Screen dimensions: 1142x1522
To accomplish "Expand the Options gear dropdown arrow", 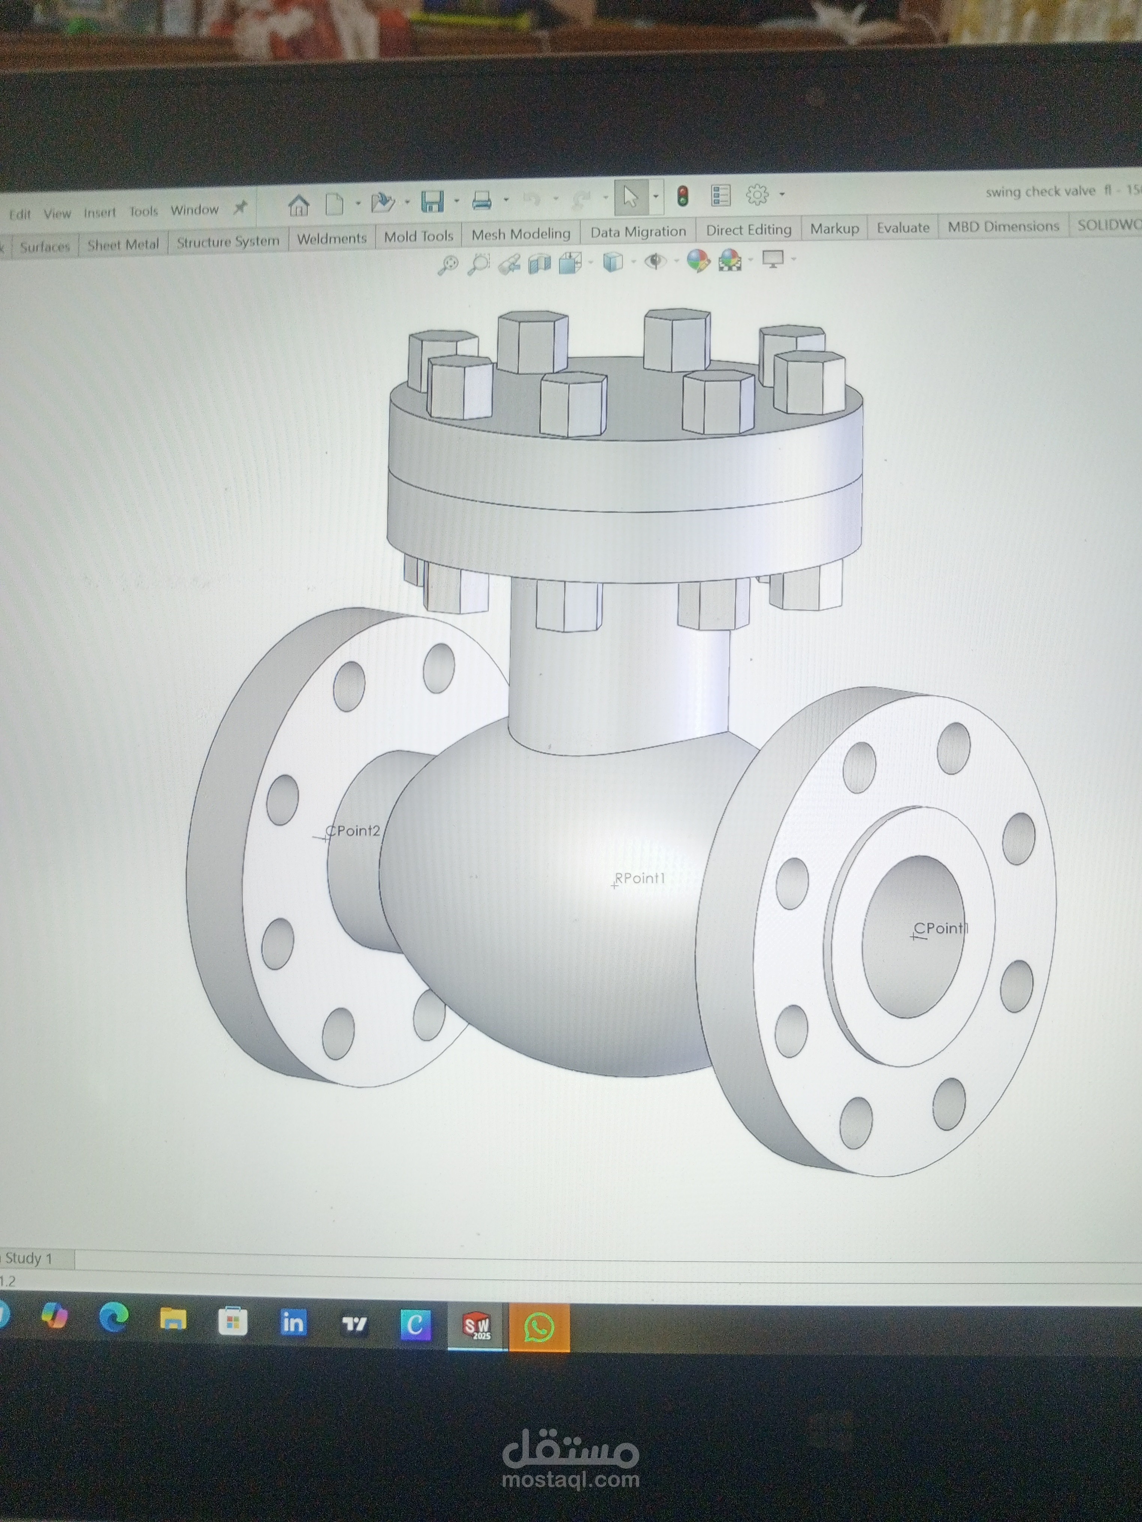I will pos(781,195).
